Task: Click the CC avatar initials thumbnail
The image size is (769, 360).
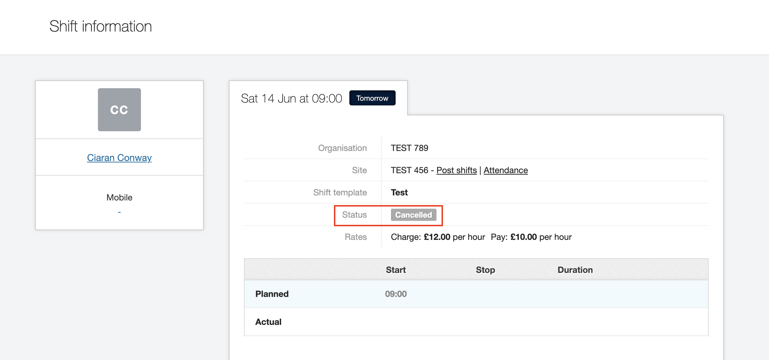Action: [119, 110]
